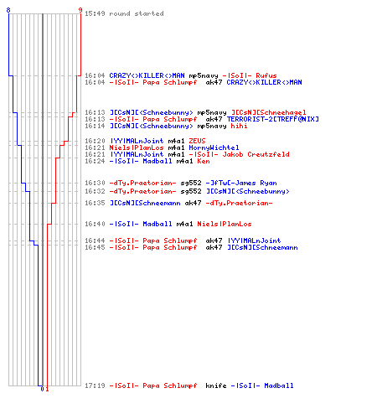The image size is (377, 419).
Task: Click victim ][CsN][Schneehagel
Action: click(x=269, y=112)
